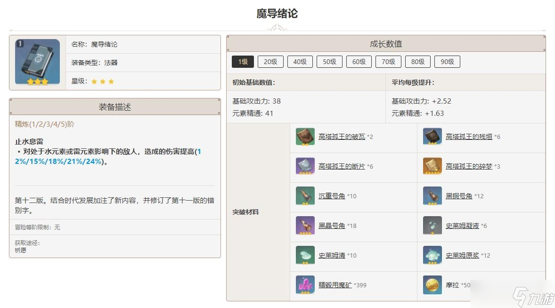The width and height of the screenshot is (555, 308).
Task: Switch to the 40级 level tab
Action: [x=300, y=62]
